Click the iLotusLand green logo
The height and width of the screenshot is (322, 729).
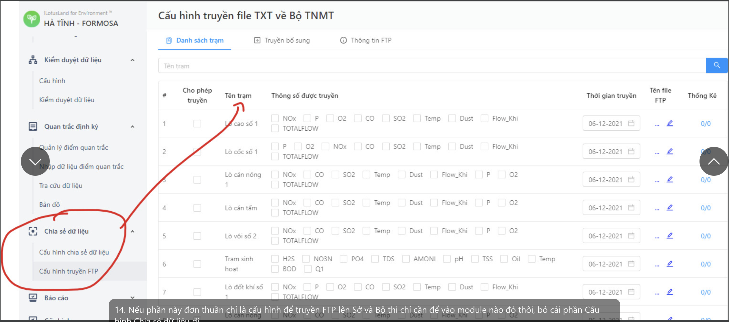32,19
